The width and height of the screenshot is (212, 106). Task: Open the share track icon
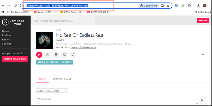point(64,55)
